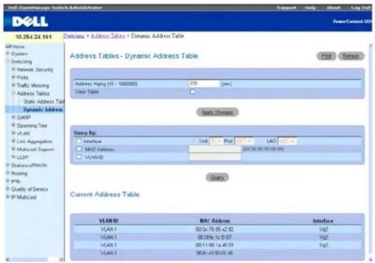Click the Log Out link
Viewport: 375px width, 263px height.
(361, 8)
